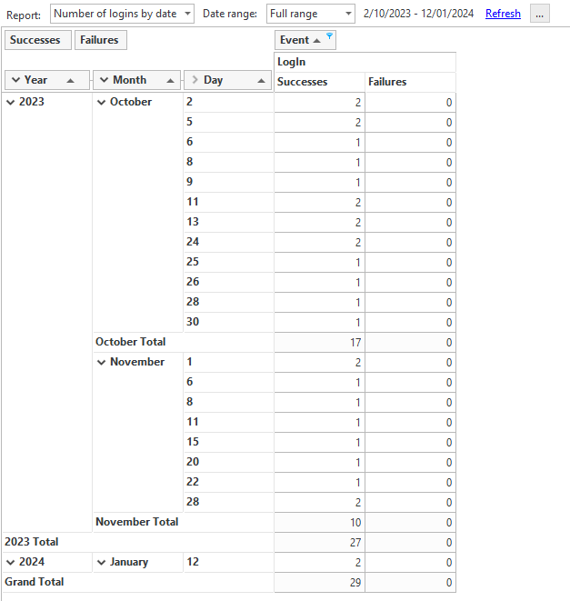Select the Successes data field button

pos(35,40)
